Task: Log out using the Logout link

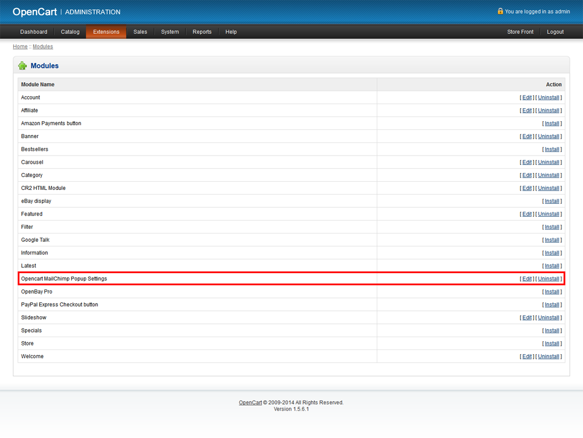Action: tap(555, 32)
